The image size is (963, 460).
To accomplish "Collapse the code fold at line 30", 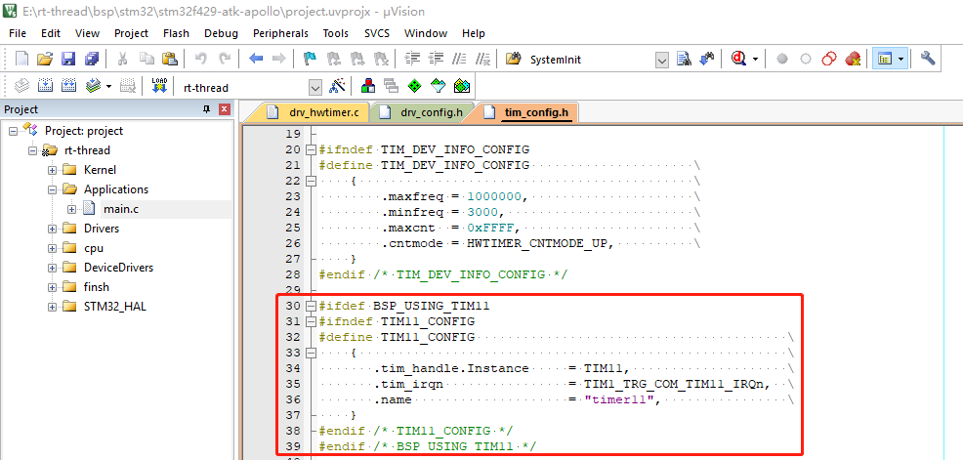I will (311, 306).
